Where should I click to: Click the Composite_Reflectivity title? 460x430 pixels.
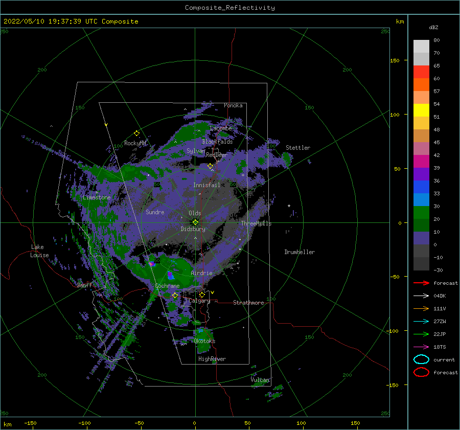coord(229,8)
